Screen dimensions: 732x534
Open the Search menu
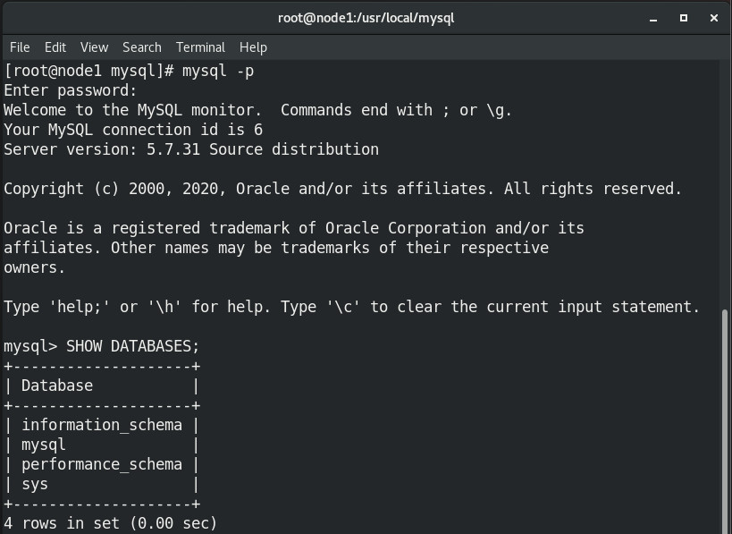click(142, 47)
